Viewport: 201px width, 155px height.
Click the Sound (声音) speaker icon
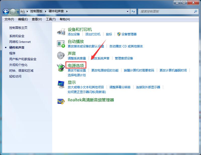pos(61,55)
